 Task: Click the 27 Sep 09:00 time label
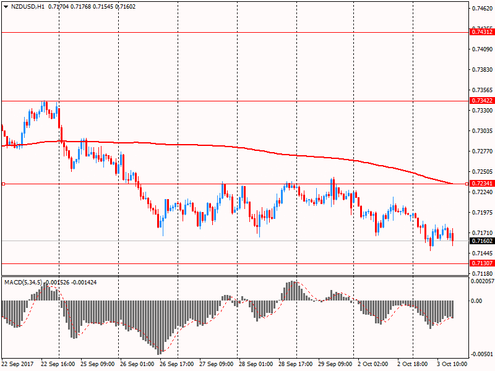216,364
